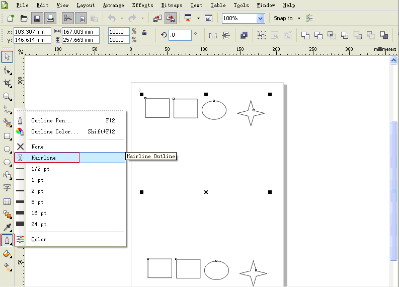Open the undo history dropdown arrow

122,18
